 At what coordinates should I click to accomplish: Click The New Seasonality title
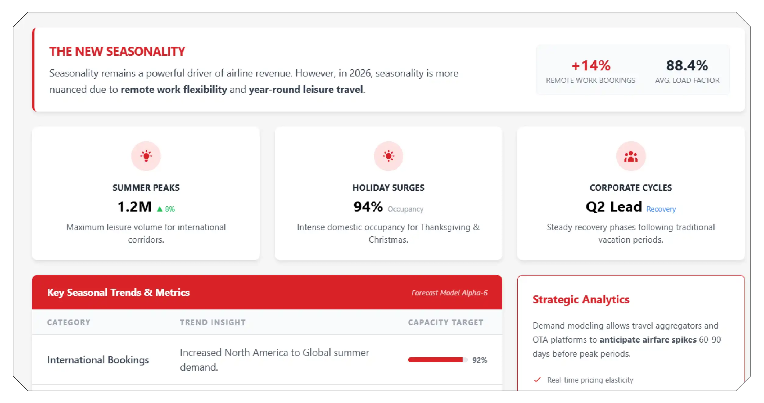click(117, 52)
